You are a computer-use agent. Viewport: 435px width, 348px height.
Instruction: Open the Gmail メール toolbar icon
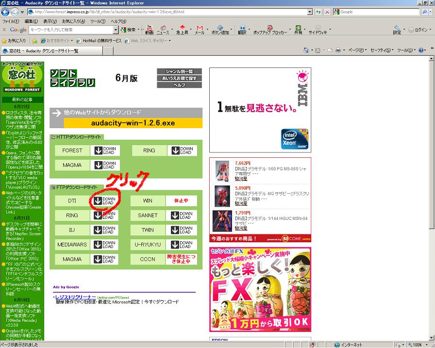tap(200, 30)
